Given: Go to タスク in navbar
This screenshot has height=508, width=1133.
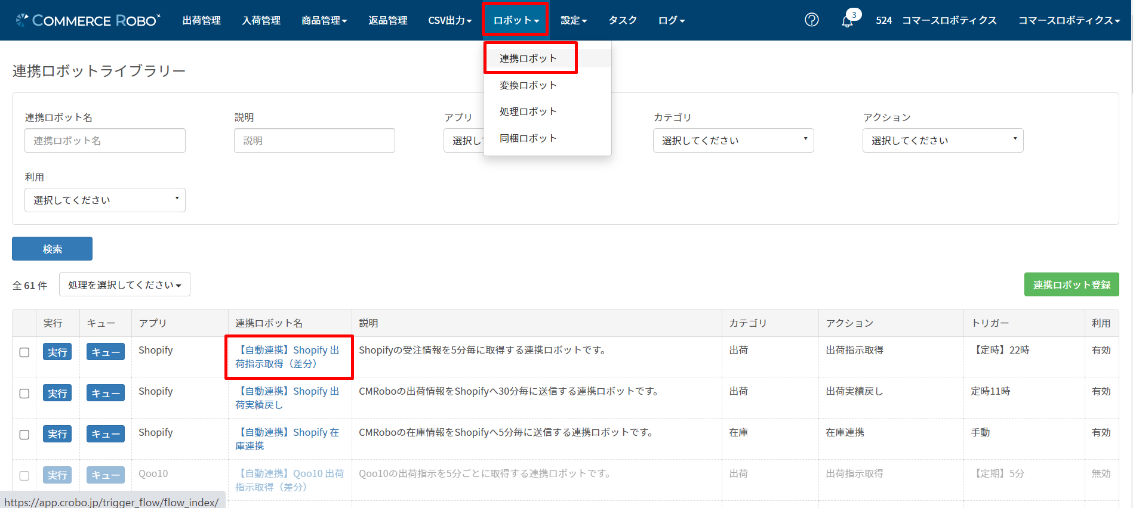Looking at the screenshot, I should point(623,20).
